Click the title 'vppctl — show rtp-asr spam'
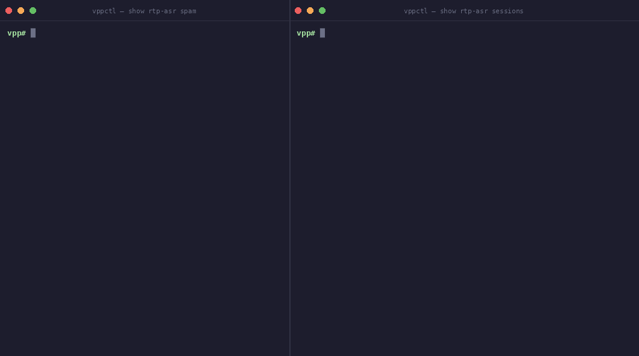The height and width of the screenshot is (356, 639). coord(144,11)
